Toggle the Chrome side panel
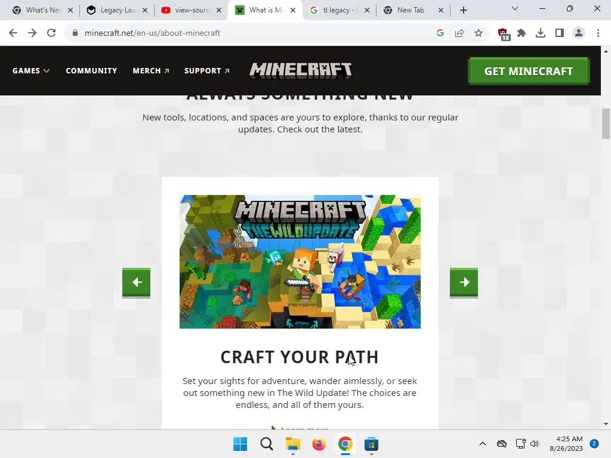The width and height of the screenshot is (611, 458). (x=560, y=33)
